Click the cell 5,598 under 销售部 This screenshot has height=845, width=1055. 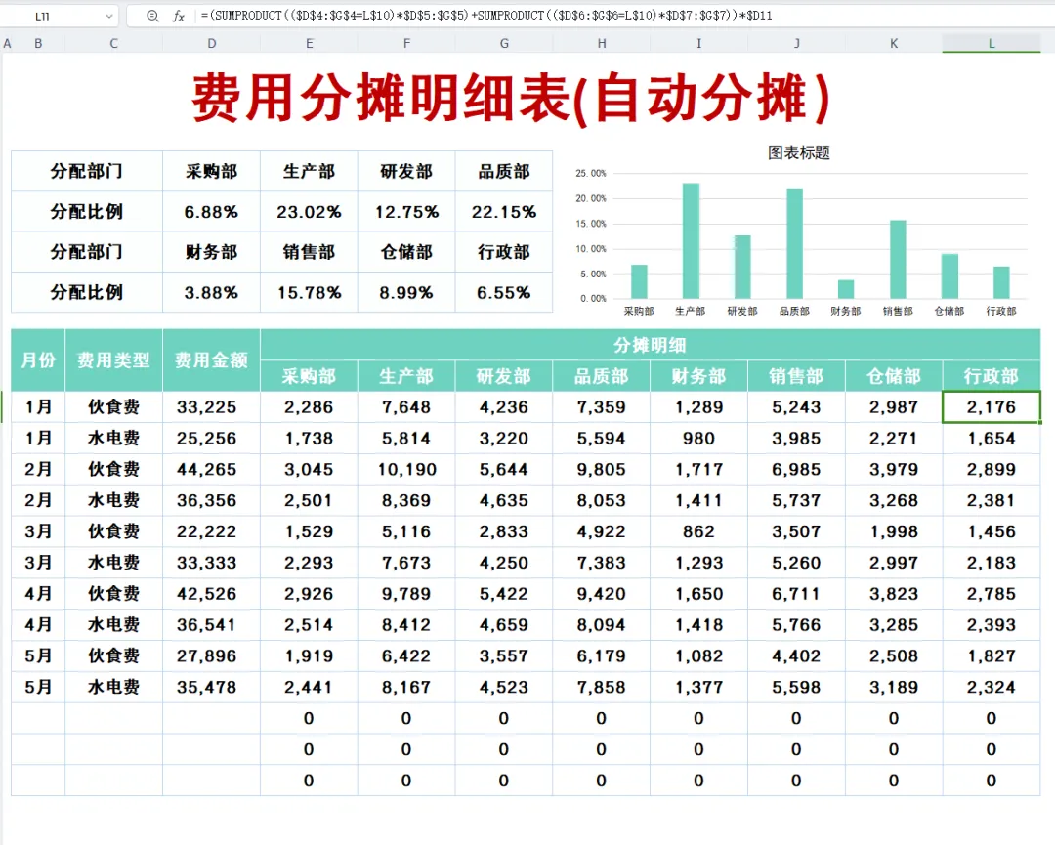[x=796, y=687]
